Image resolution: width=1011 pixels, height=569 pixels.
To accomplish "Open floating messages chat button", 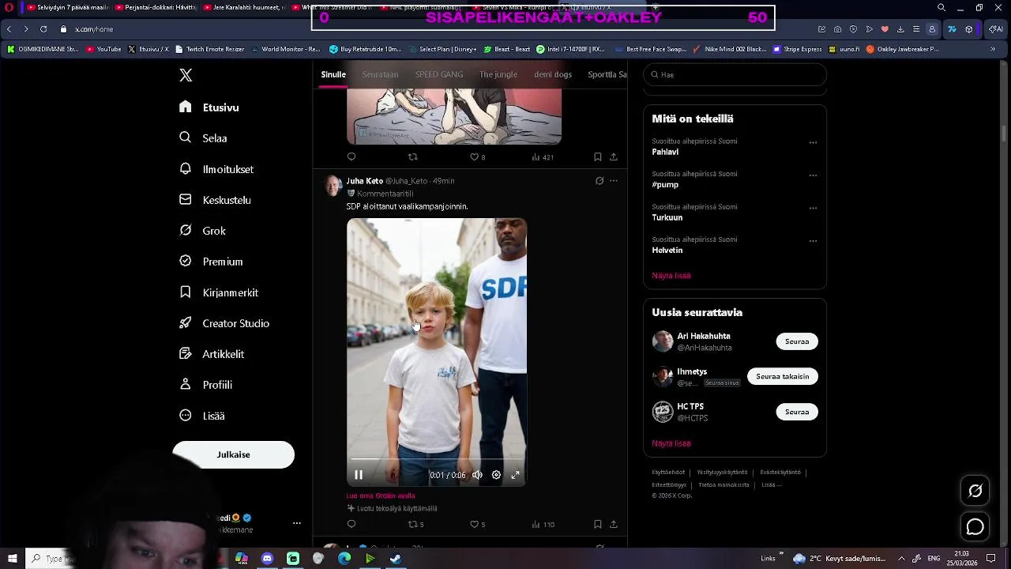I will [975, 527].
